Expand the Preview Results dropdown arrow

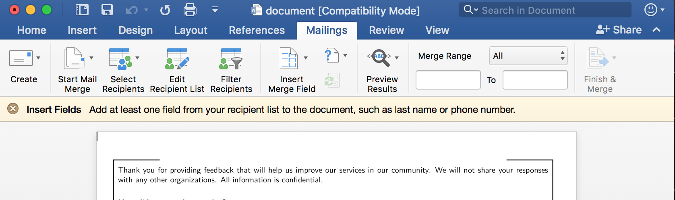click(397, 58)
